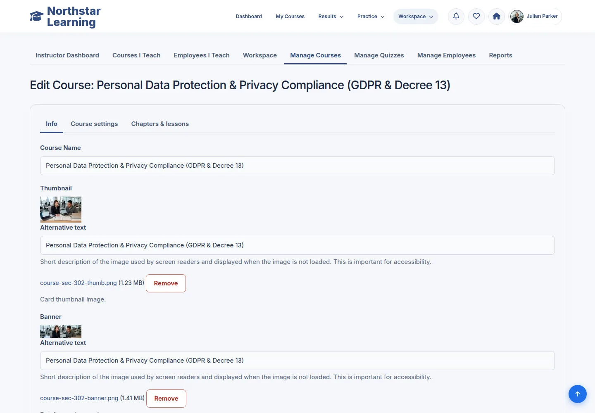Remove the course-sec-302-banner.png banner file
The height and width of the screenshot is (413, 595).
166,399
